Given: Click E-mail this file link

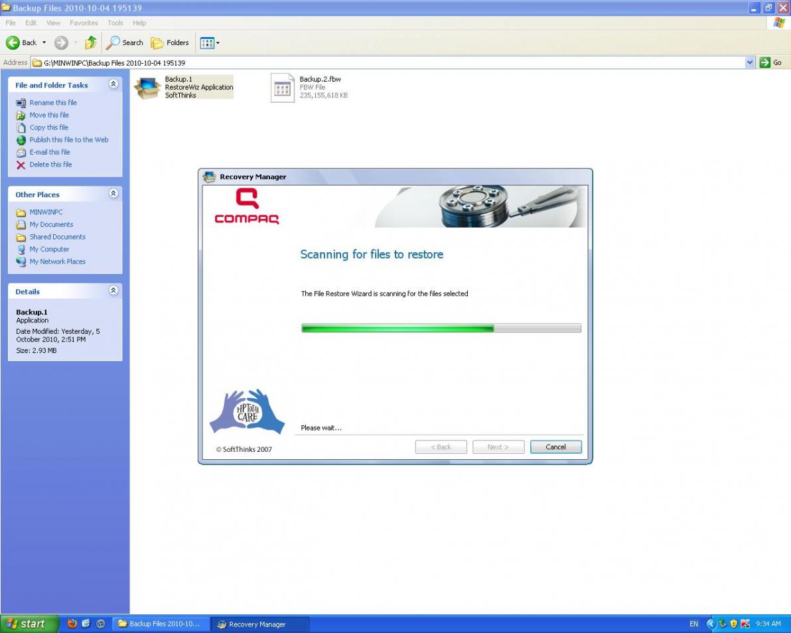Looking at the screenshot, I should coord(49,152).
